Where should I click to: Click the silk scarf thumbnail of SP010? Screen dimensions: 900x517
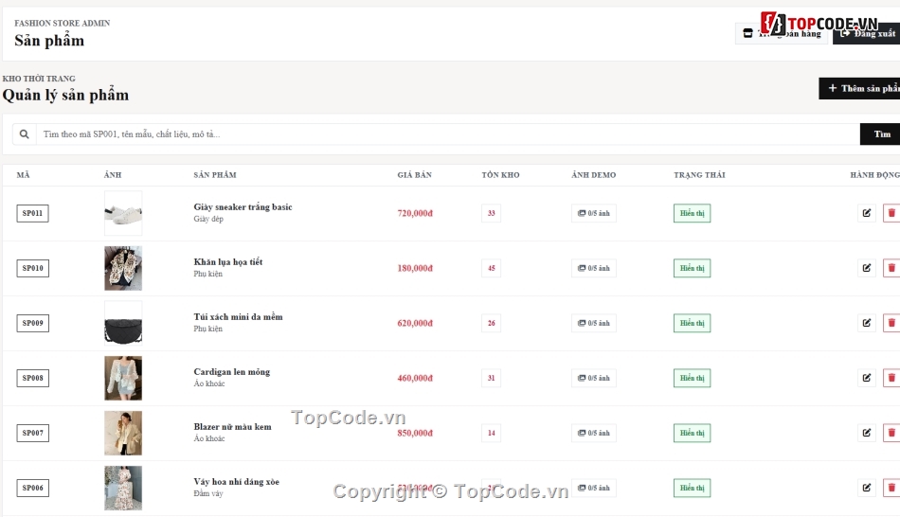pyautogui.click(x=123, y=268)
